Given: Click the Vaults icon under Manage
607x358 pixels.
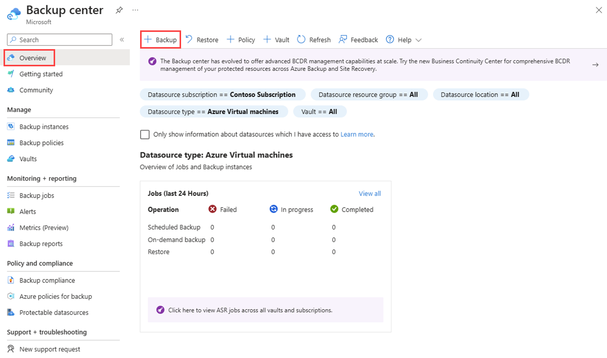Looking at the screenshot, I should pos(11,158).
